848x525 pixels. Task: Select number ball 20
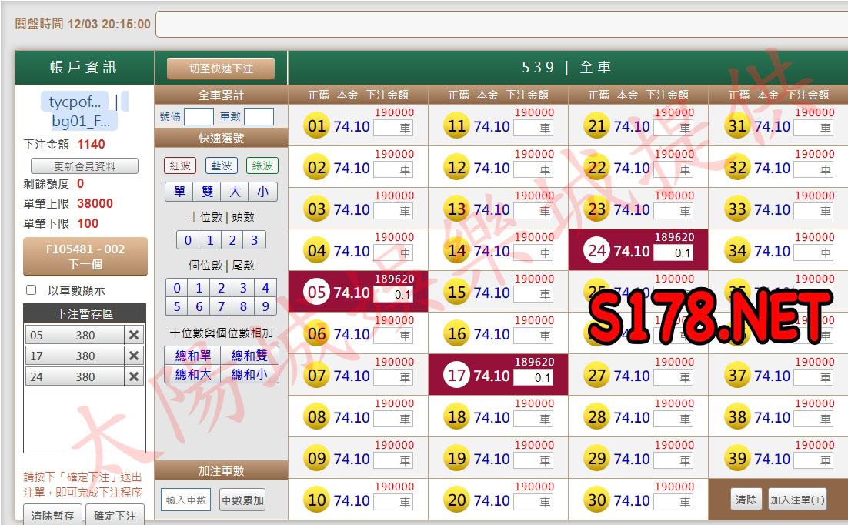(456, 500)
